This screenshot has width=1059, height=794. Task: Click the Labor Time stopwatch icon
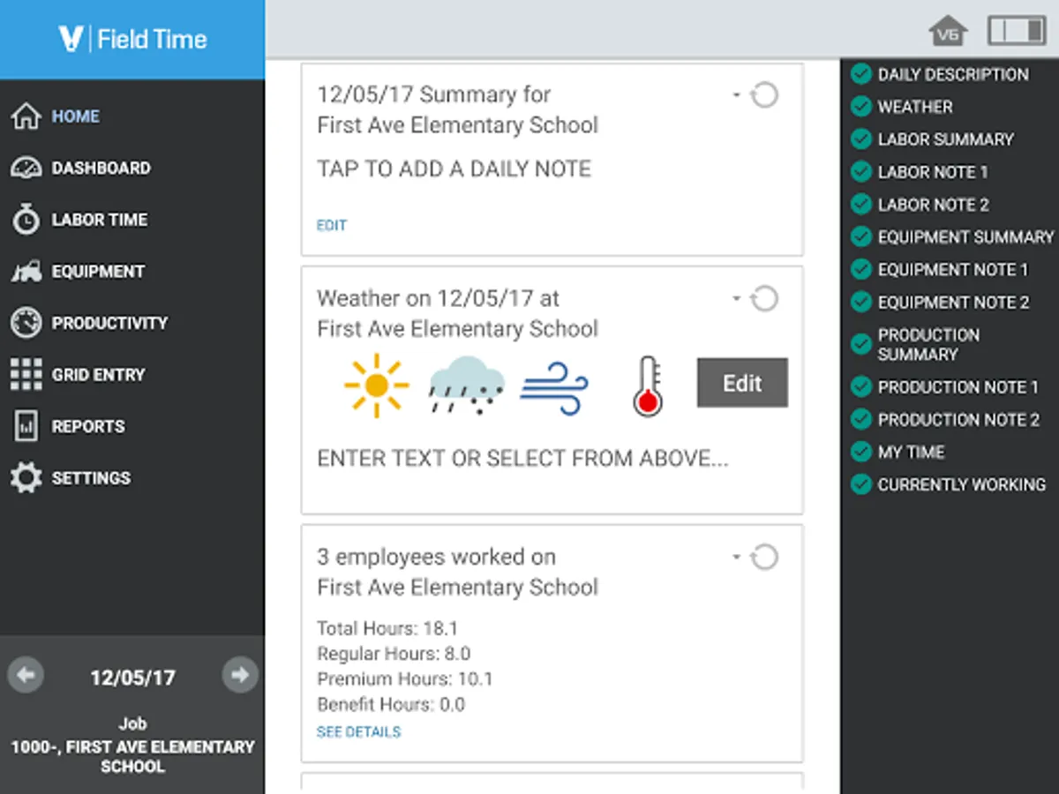[x=26, y=220]
